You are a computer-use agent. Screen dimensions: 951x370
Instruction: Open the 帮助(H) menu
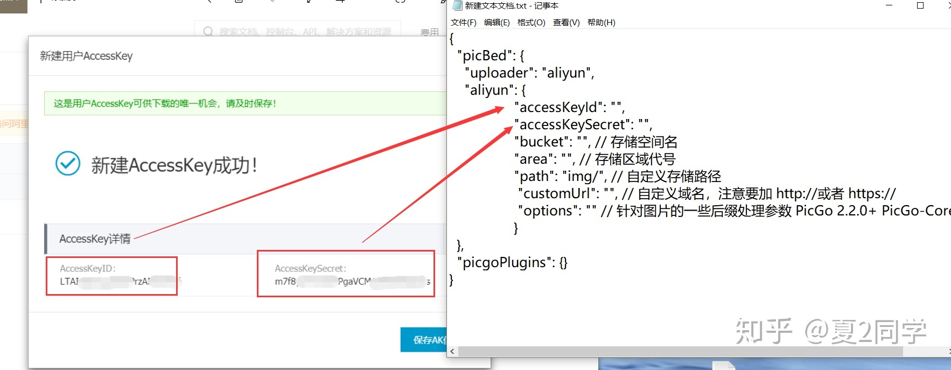[601, 23]
